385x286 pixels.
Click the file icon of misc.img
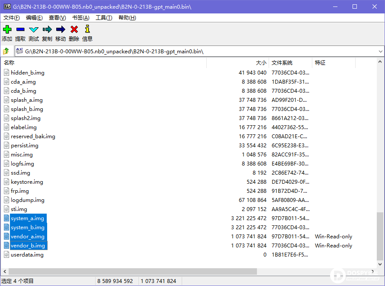coord(6,154)
